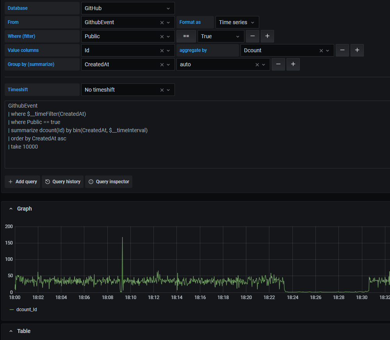This screenshot has height=340, width=390.
Task: Collapse the Graph panel section
Action: (11, 208)
